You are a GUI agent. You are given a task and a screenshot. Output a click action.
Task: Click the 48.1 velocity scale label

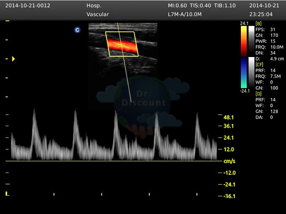tap(228, 117)
